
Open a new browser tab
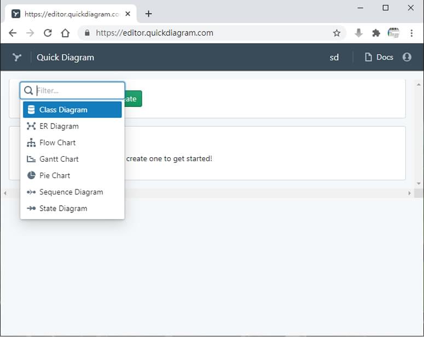tap(148, 14)
